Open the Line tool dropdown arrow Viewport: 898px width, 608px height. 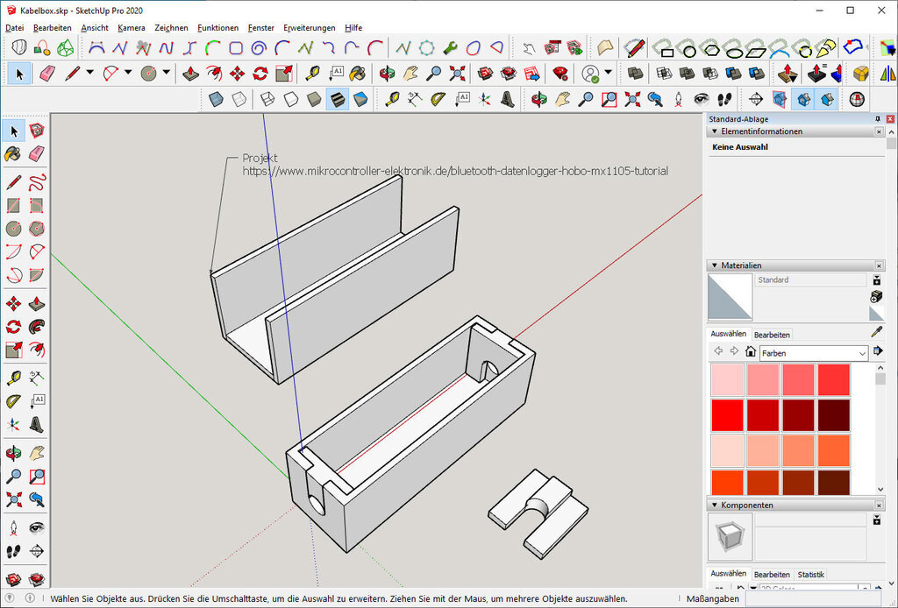(x=90, y=73)
